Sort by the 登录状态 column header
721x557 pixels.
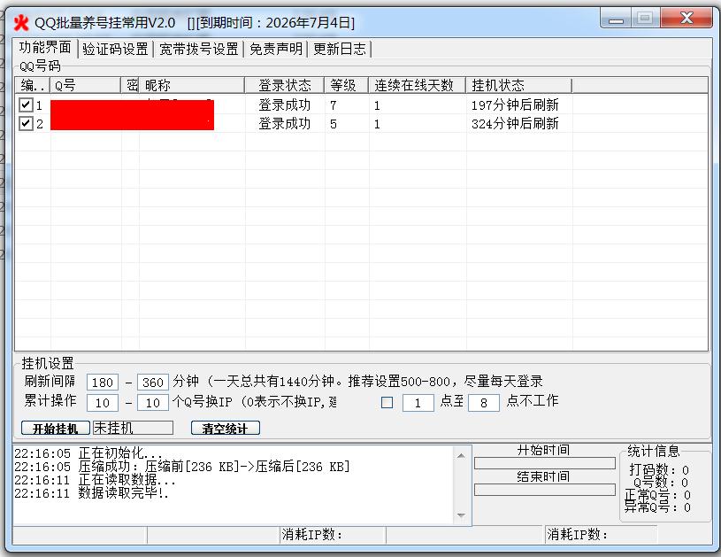point(284,85)
